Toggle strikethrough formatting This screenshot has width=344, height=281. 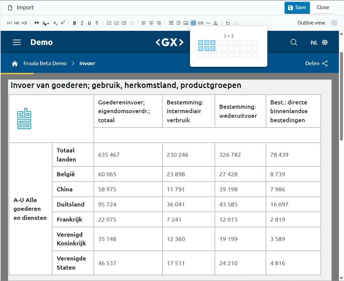point(97,23)
